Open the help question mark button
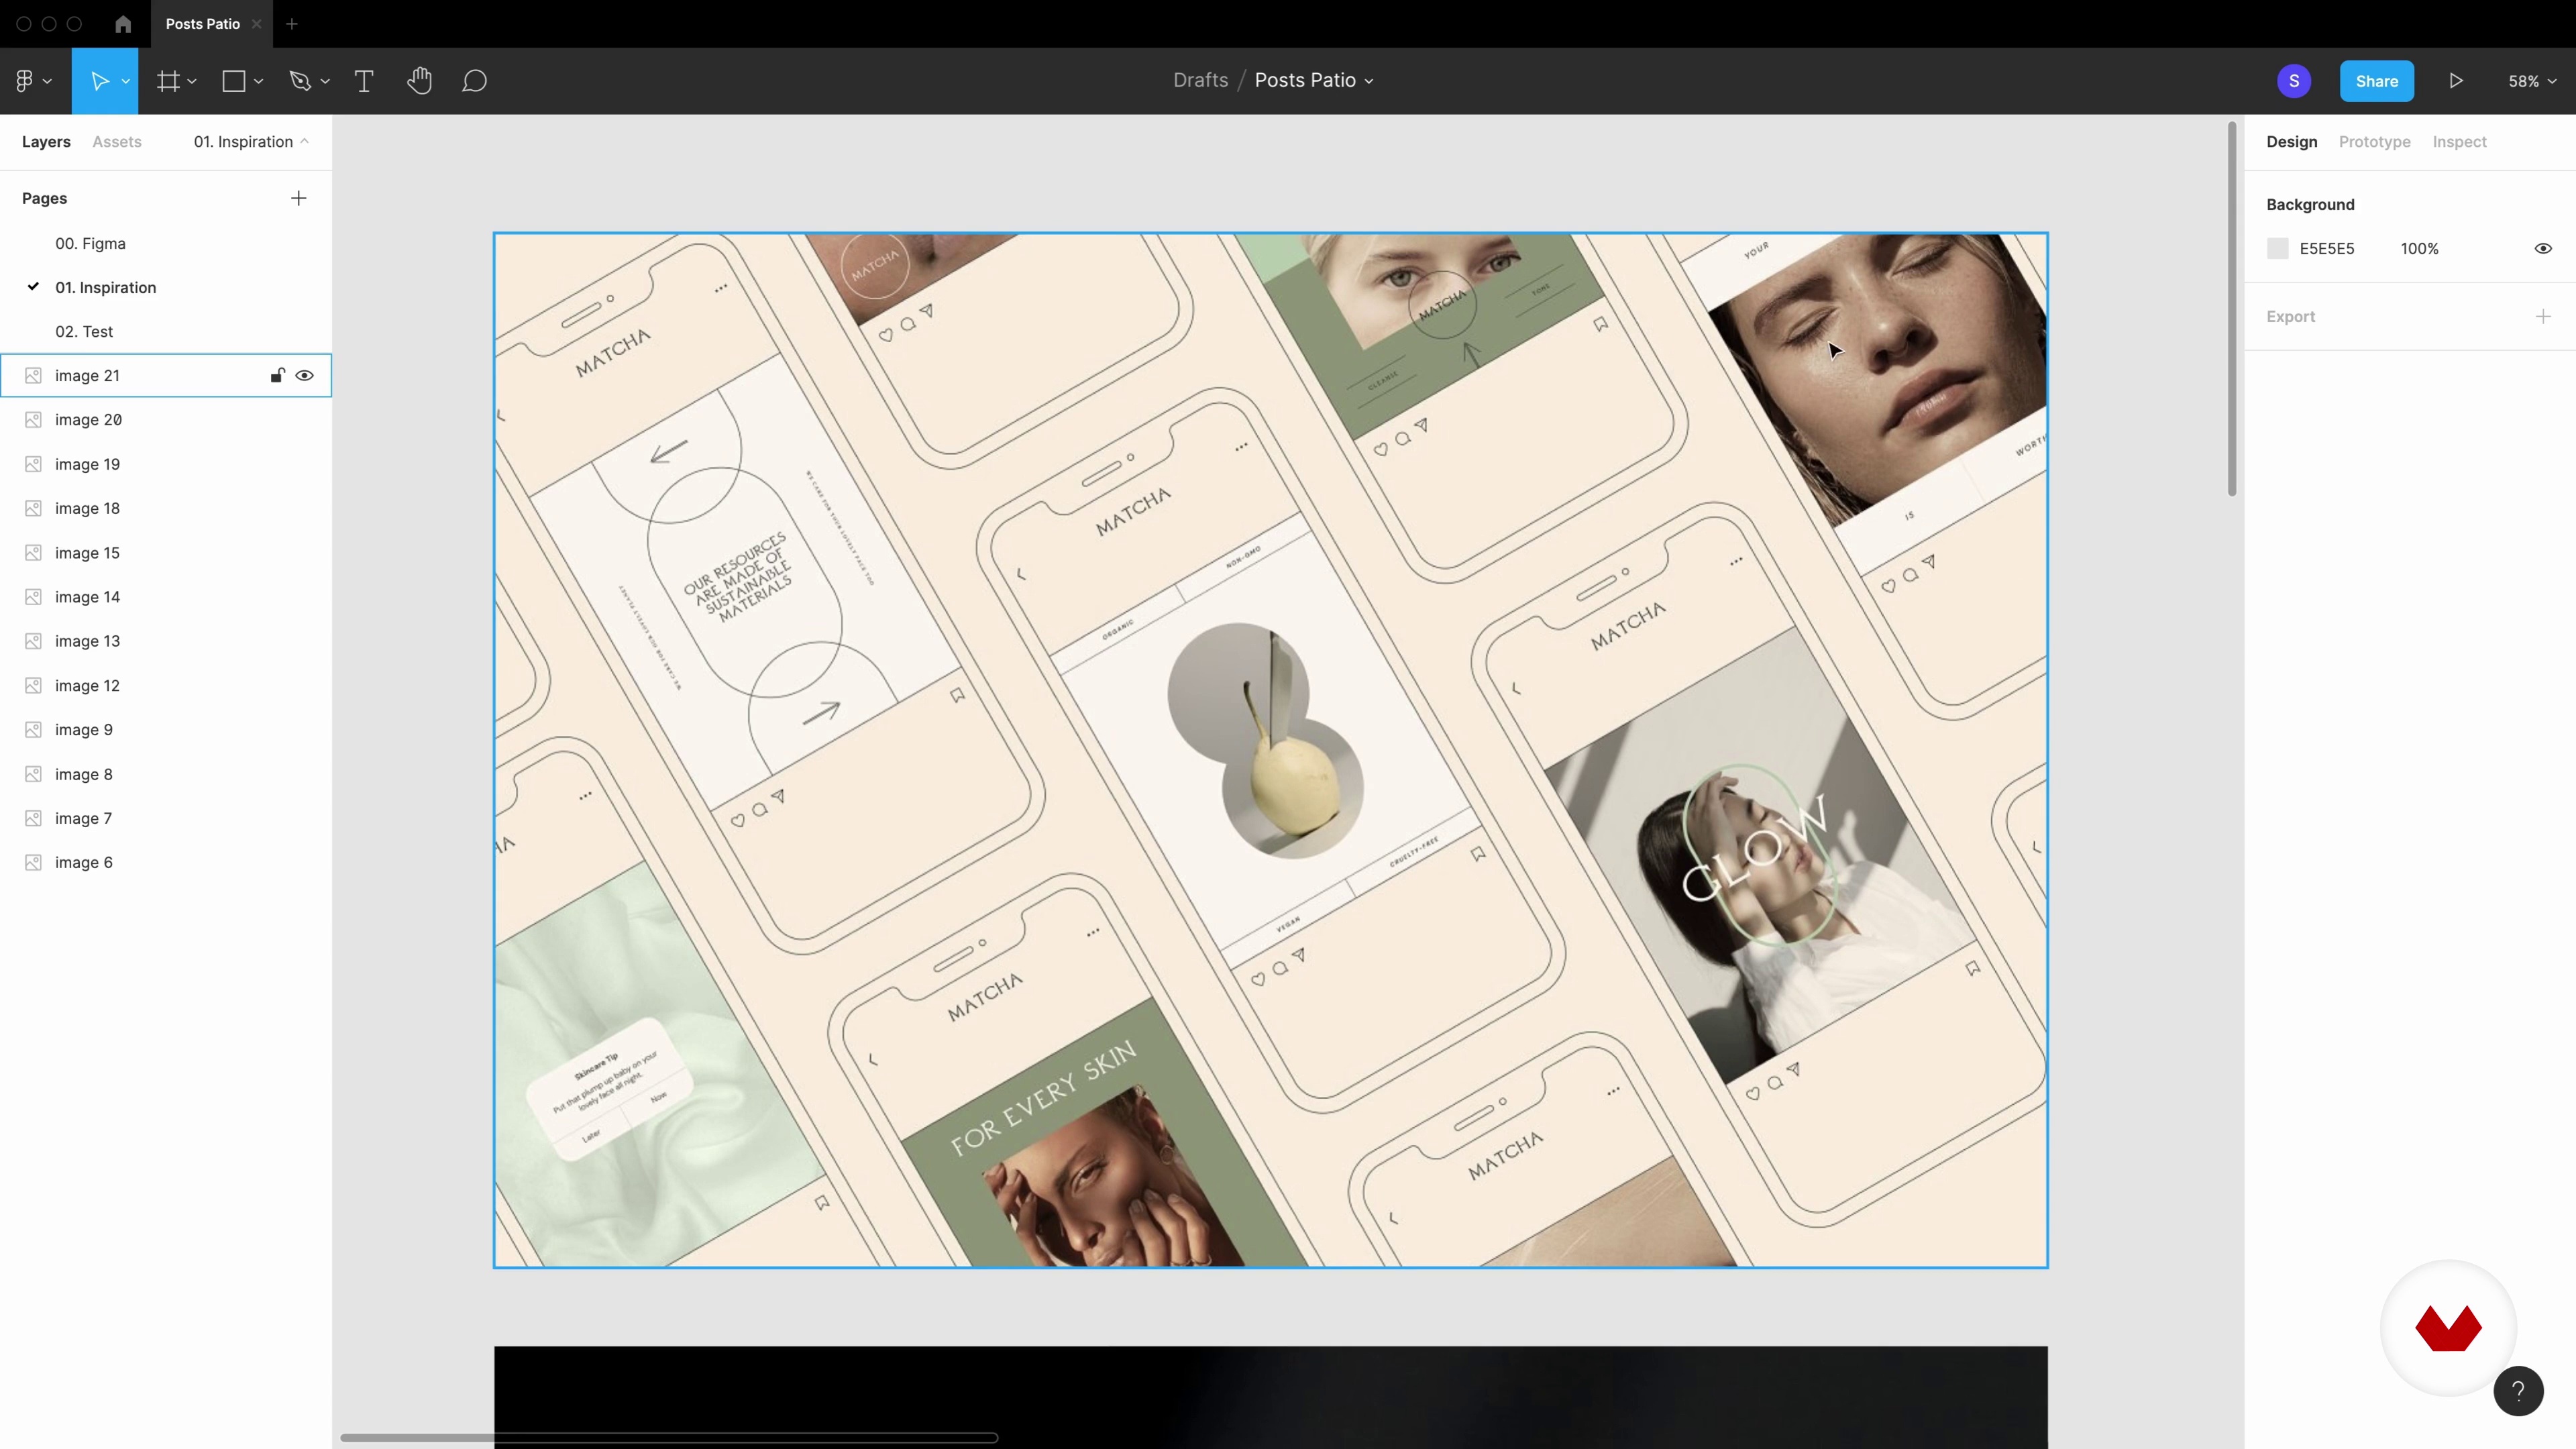2576x1449 pixels. (x=2518, y=1391)
